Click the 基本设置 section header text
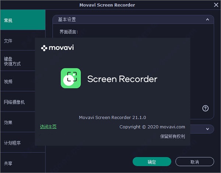Viewport: 221px width, 173px height. click(67, 19)
